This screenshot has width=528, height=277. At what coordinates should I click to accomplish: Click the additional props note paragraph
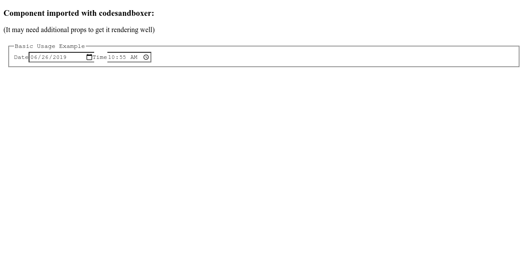(x=79, y=30)
